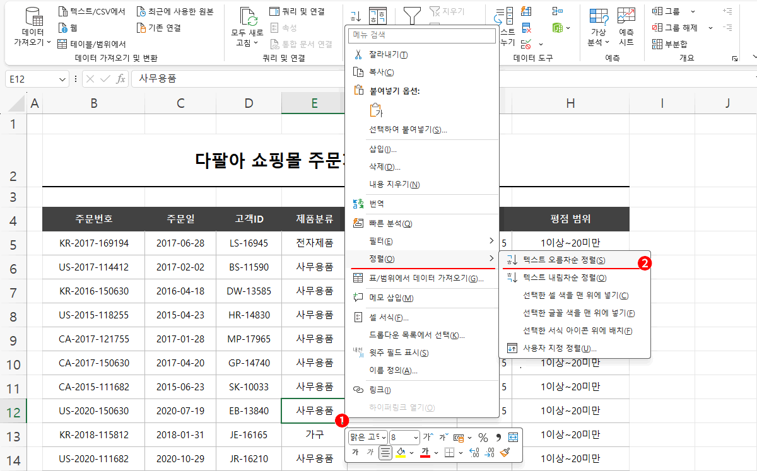Click From Web (웹) in the ribbon

(69, 28)
